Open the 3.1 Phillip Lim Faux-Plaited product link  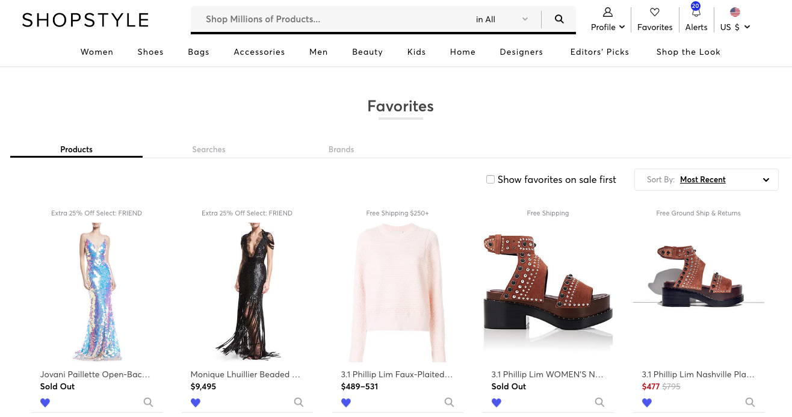click(x=397, y=374)
